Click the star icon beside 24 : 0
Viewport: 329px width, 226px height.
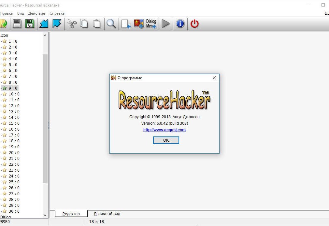click(x=5, y=176)
